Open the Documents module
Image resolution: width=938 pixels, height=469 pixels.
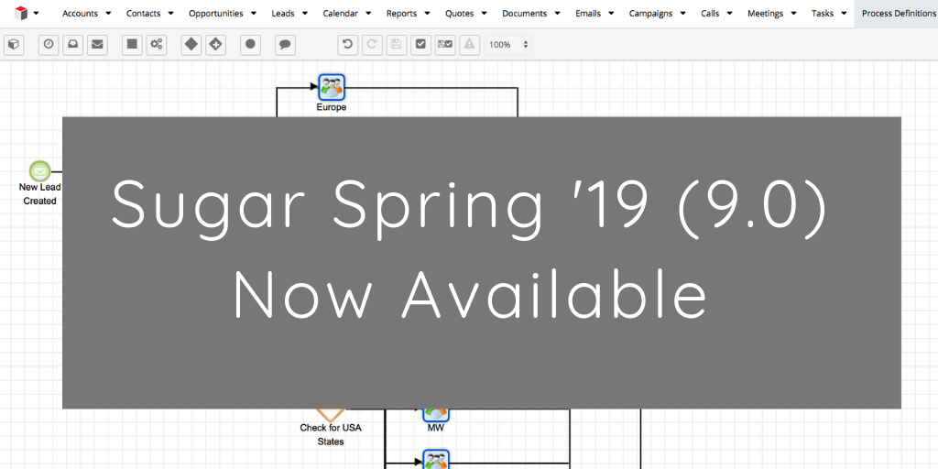(524, 13)
